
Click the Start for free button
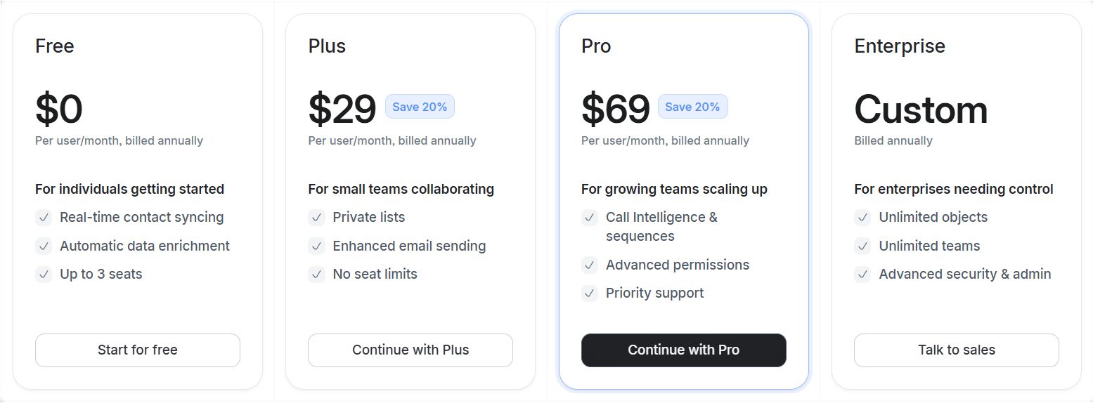pyautogui.click(x=138, y=350)
